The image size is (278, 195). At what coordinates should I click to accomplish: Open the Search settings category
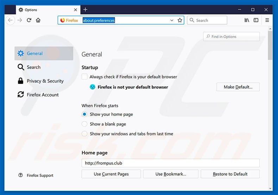coord(44,67)
